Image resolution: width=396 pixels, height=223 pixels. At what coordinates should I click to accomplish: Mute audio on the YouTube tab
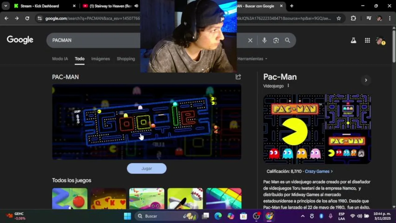[x=136, y=6]
